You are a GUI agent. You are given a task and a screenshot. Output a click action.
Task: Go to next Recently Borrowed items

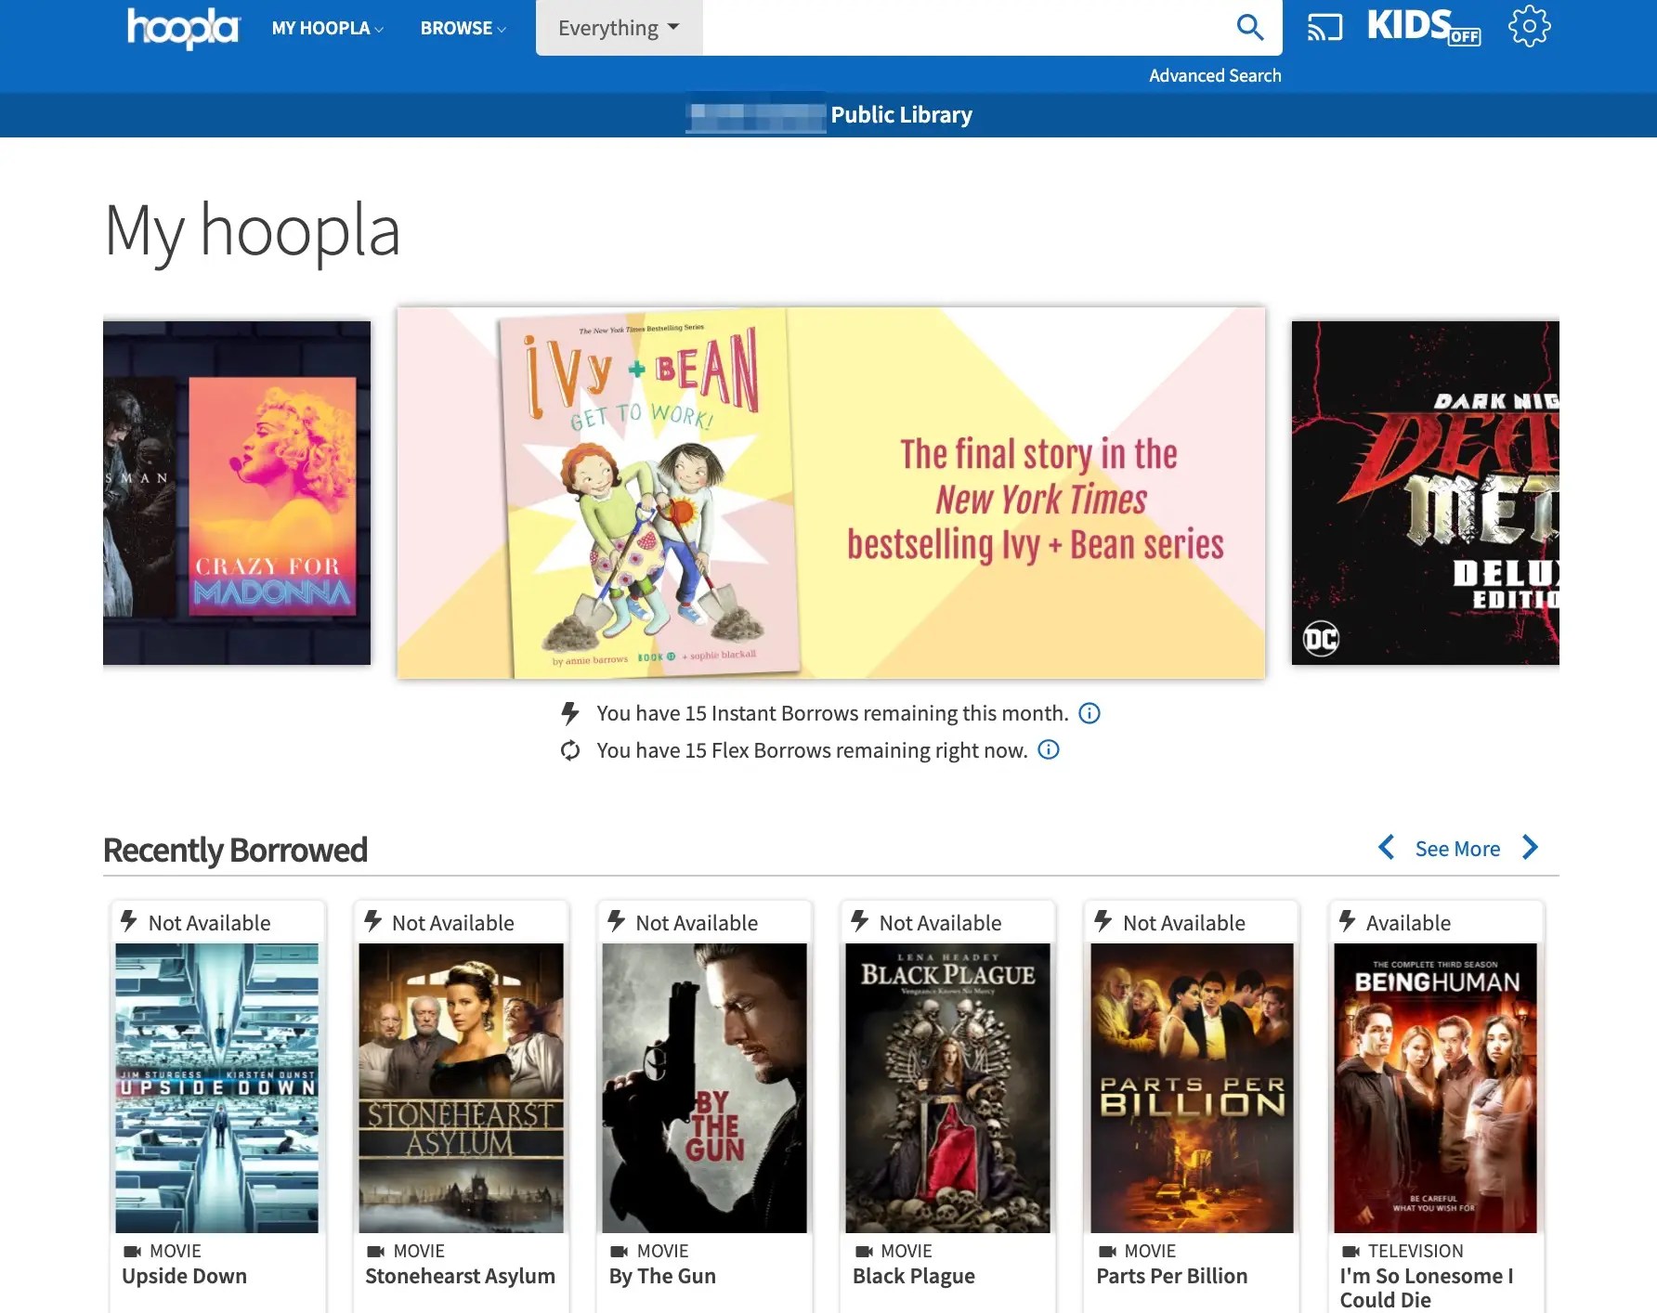tap(1531, 848)
